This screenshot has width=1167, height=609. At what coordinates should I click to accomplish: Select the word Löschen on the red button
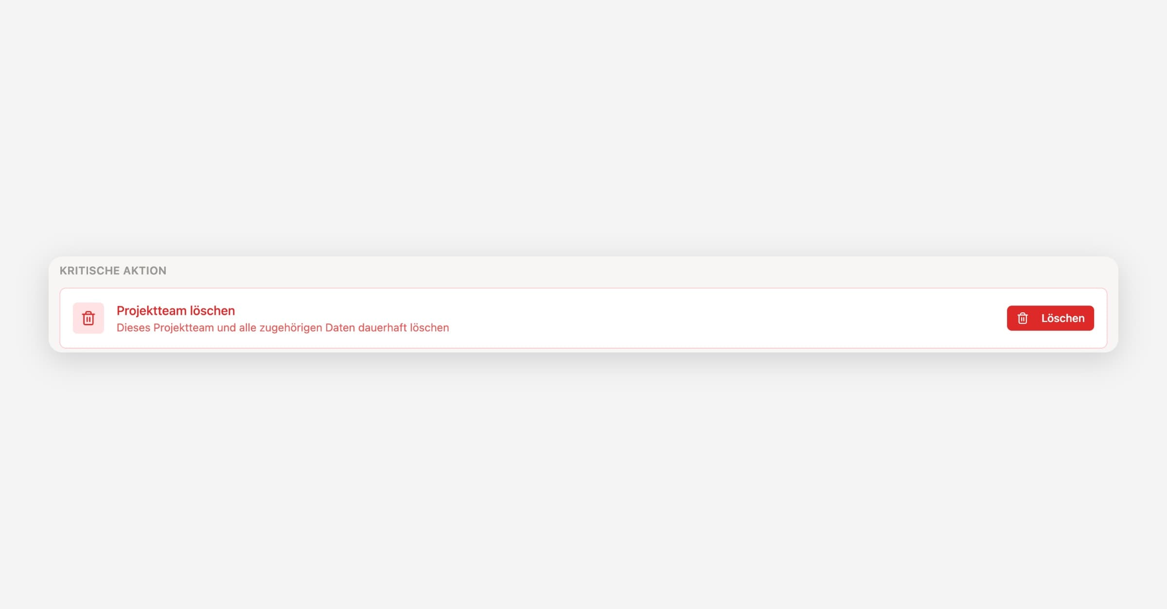(1063, 318)
